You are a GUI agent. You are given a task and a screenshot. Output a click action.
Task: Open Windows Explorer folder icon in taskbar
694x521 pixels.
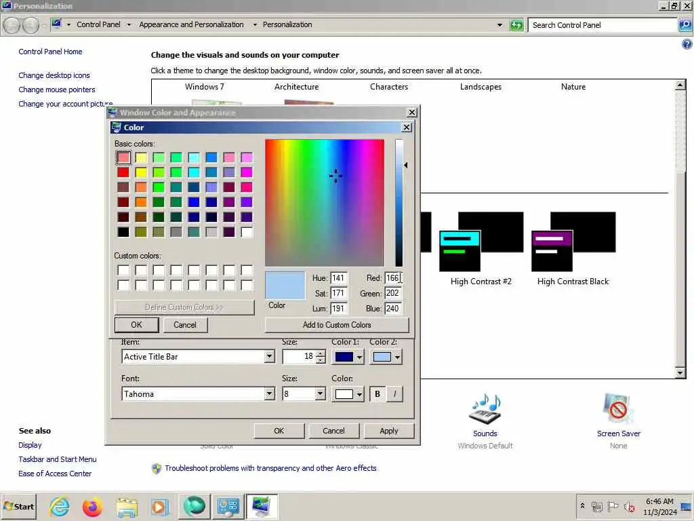(x=127, y=506)
